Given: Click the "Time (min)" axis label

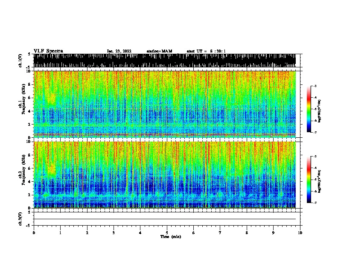Looking at the screenshot, I should click(171, 237).
